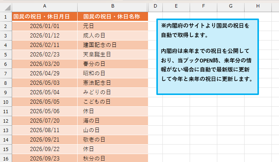Select the 昭和の日 cell
Screen dimensions: 279x162
tap(113, 73)
